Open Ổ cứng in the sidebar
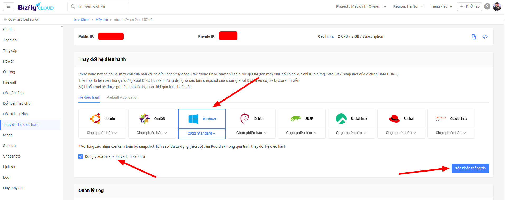Screen dimensions: 505x200 pos(30,72)
